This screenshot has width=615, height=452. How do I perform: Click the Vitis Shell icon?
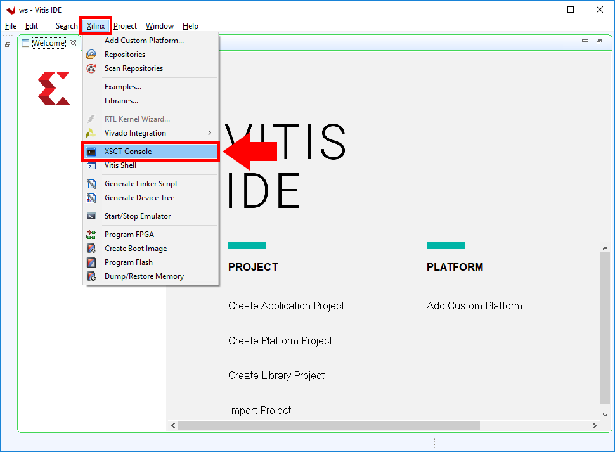91,165
